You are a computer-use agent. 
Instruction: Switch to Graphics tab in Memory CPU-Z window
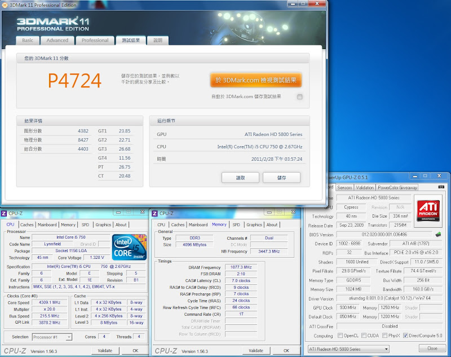click(x=254, y=224)
